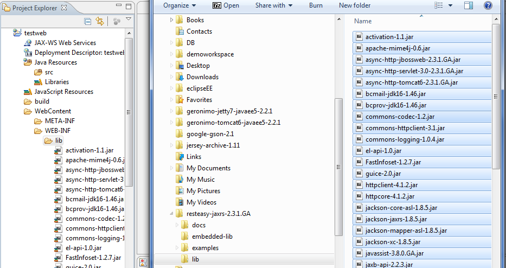Image resolution: width=506 pixels, height=268 pixels.
Task: Expand the Books folder in navigation tree
Action: [x=172, y=20]
